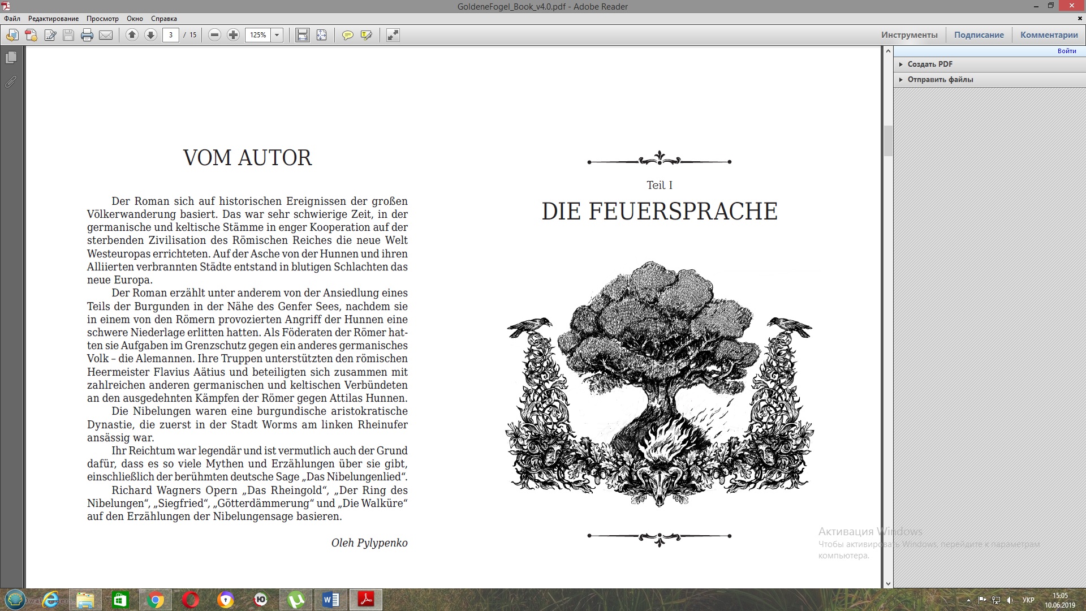The height and width of the screenshot is (611, 1086).
Task: Click the Войти sign-in link
Action: click(x=1067, y=51)
